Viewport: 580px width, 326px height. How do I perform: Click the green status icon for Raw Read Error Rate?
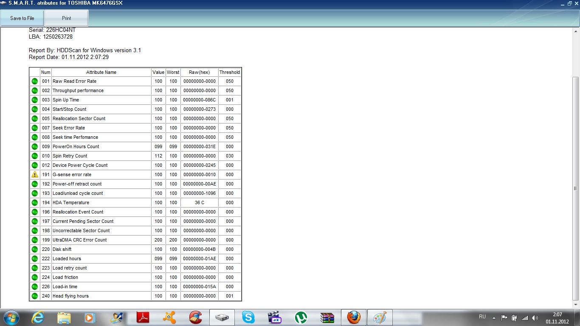pos(35,81)
